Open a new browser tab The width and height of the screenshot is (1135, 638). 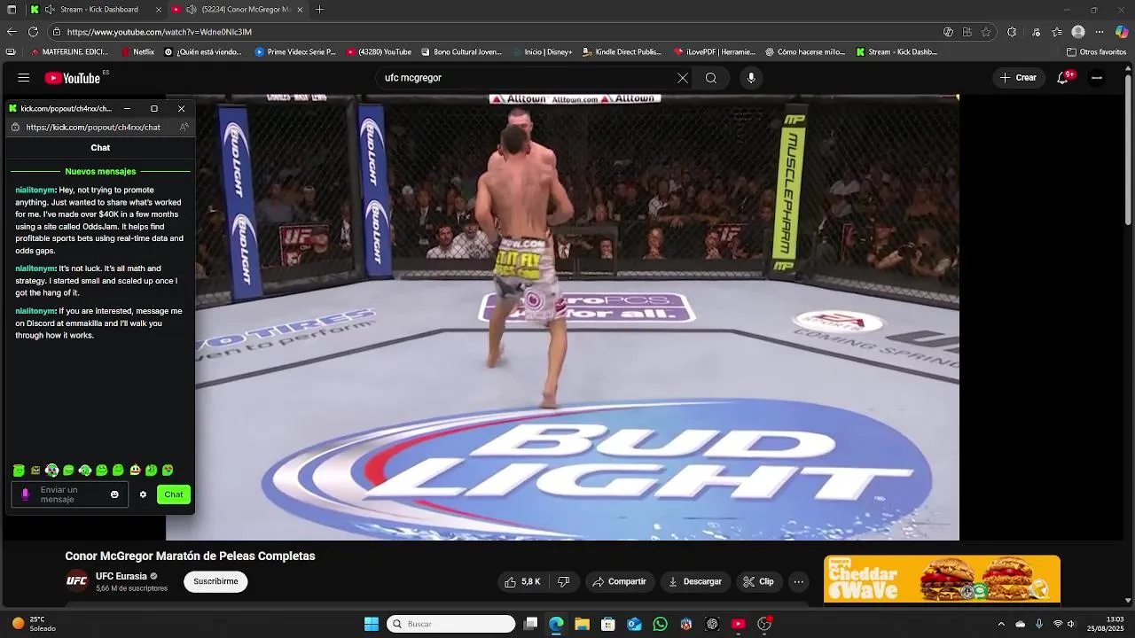tap(319, 10)
